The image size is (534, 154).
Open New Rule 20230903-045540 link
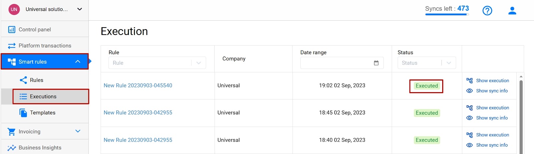point(138,85)
